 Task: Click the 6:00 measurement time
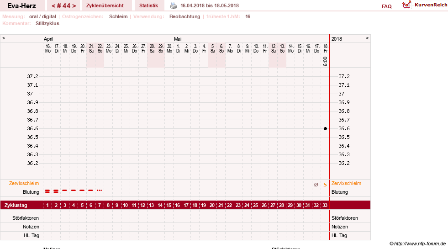tap(325, 62)
